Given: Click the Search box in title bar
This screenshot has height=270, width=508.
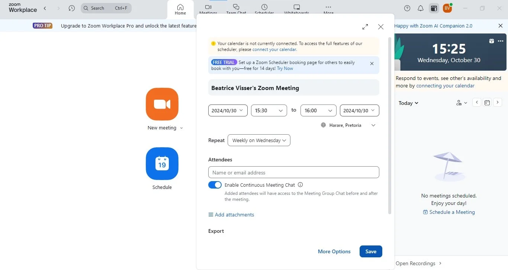Looking at the screenshot, I should tap(106, 8).
